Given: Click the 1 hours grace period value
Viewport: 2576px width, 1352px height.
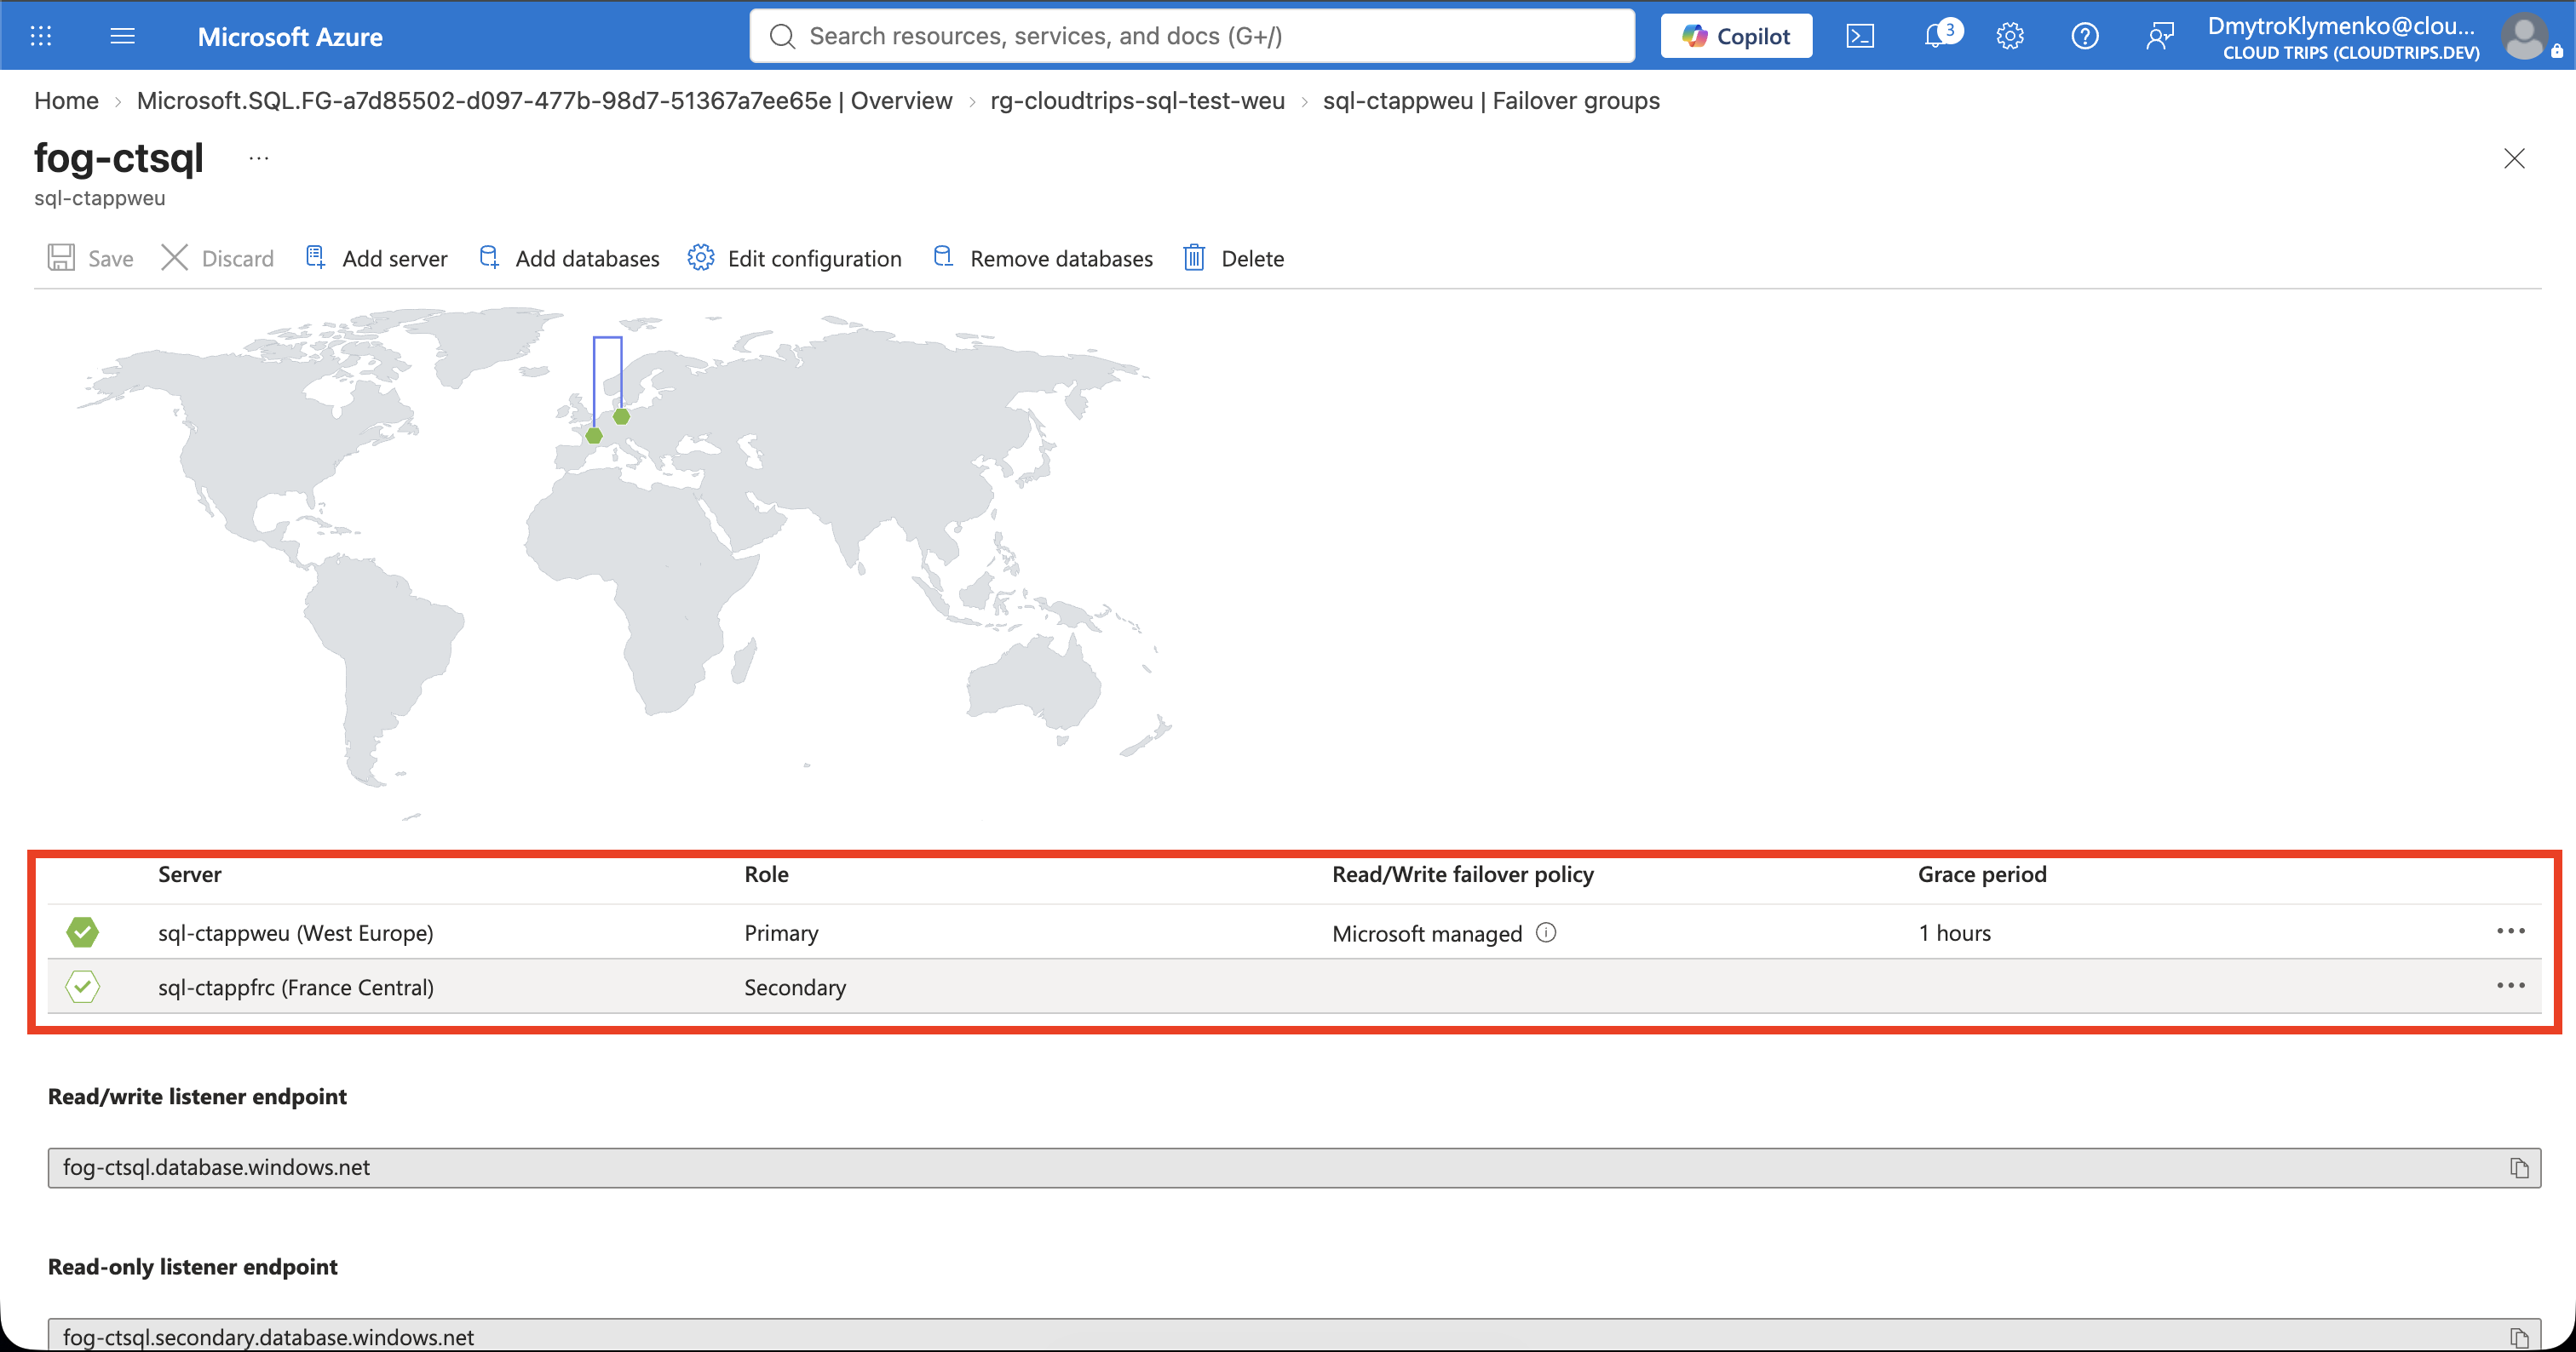Looking at the screenshot, I should pos(1954,933).
